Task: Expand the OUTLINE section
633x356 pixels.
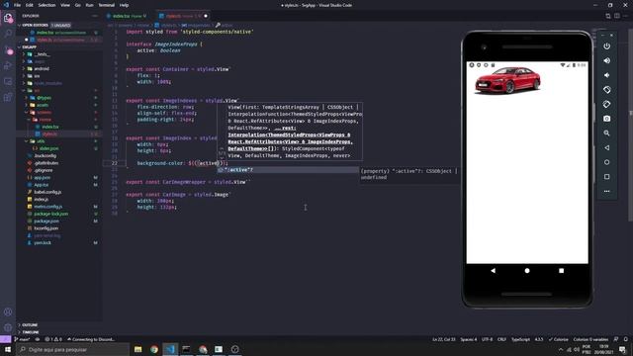Action: pyautogui.click(x=29, y=325)
